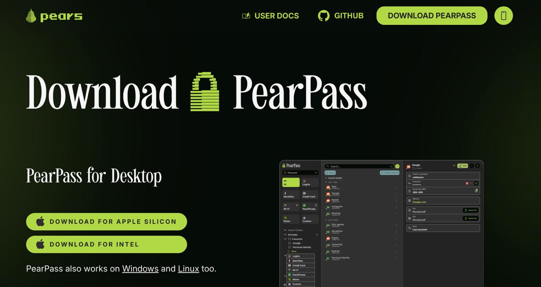
Task: Click the search field in the app preview
Action: click(x=359, y=166)
